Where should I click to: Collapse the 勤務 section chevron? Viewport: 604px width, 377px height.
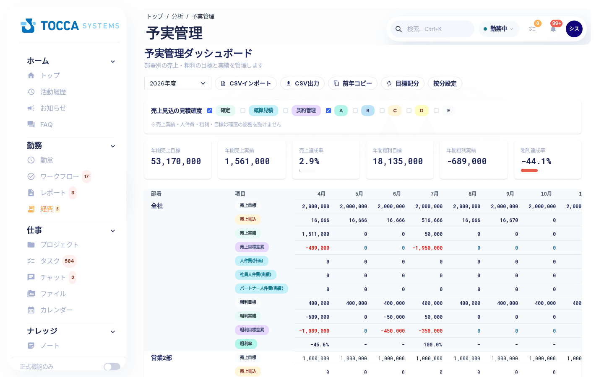[x=113, y=146]
